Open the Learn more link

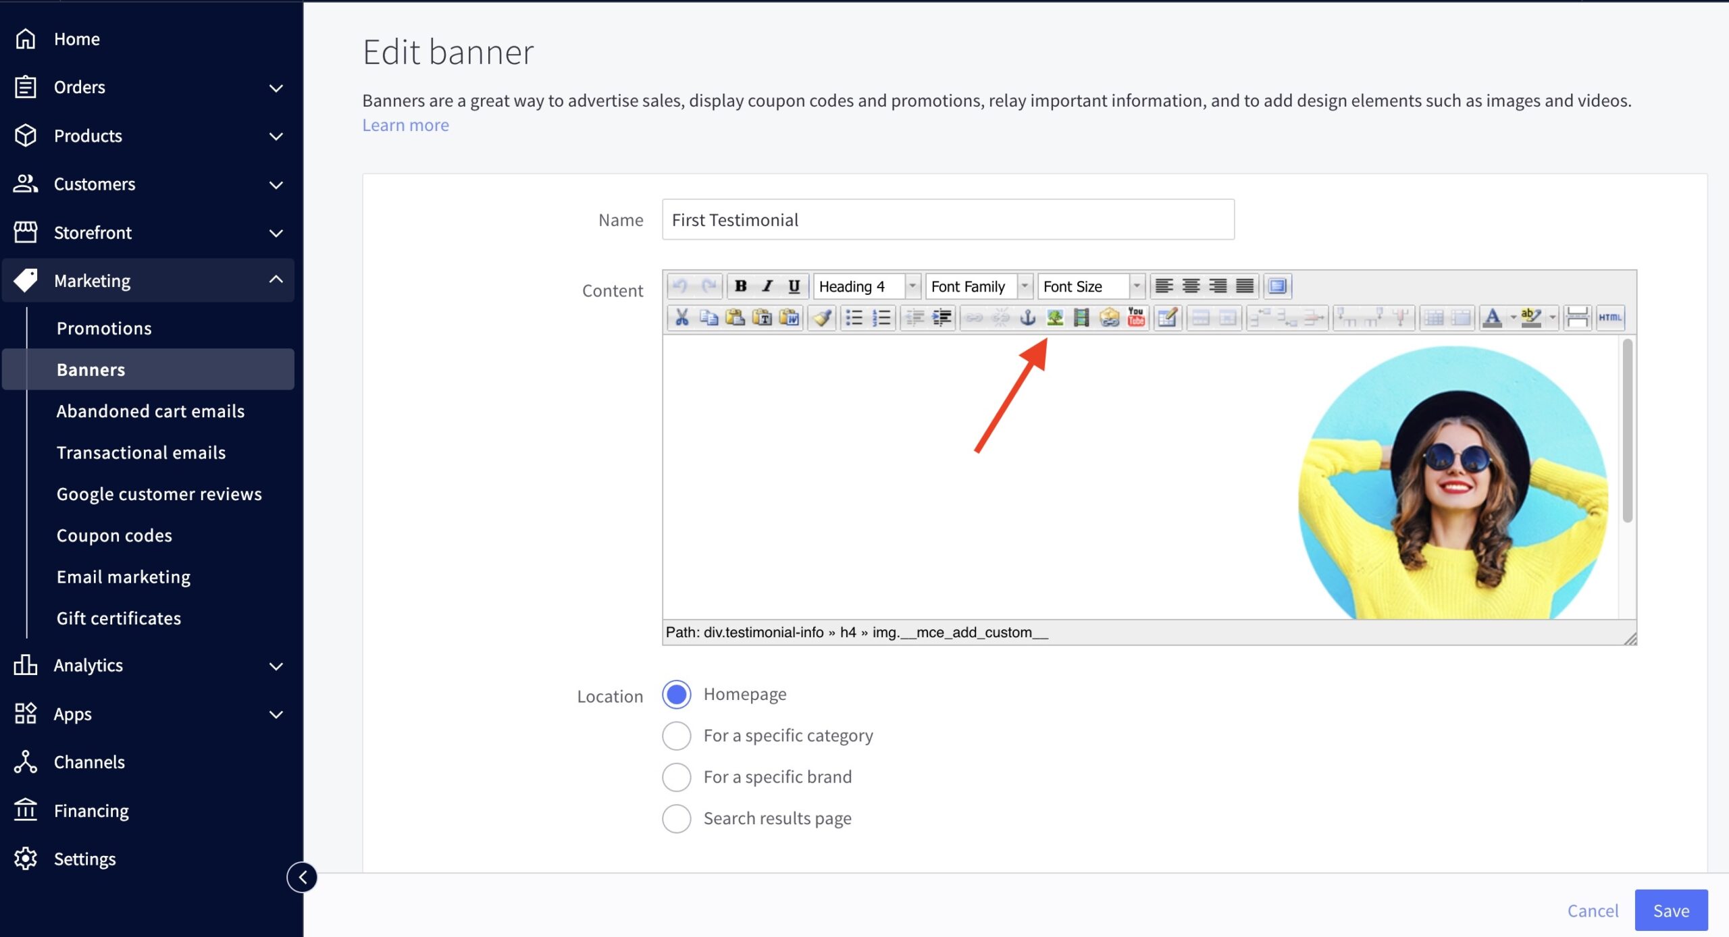(405, 126)
